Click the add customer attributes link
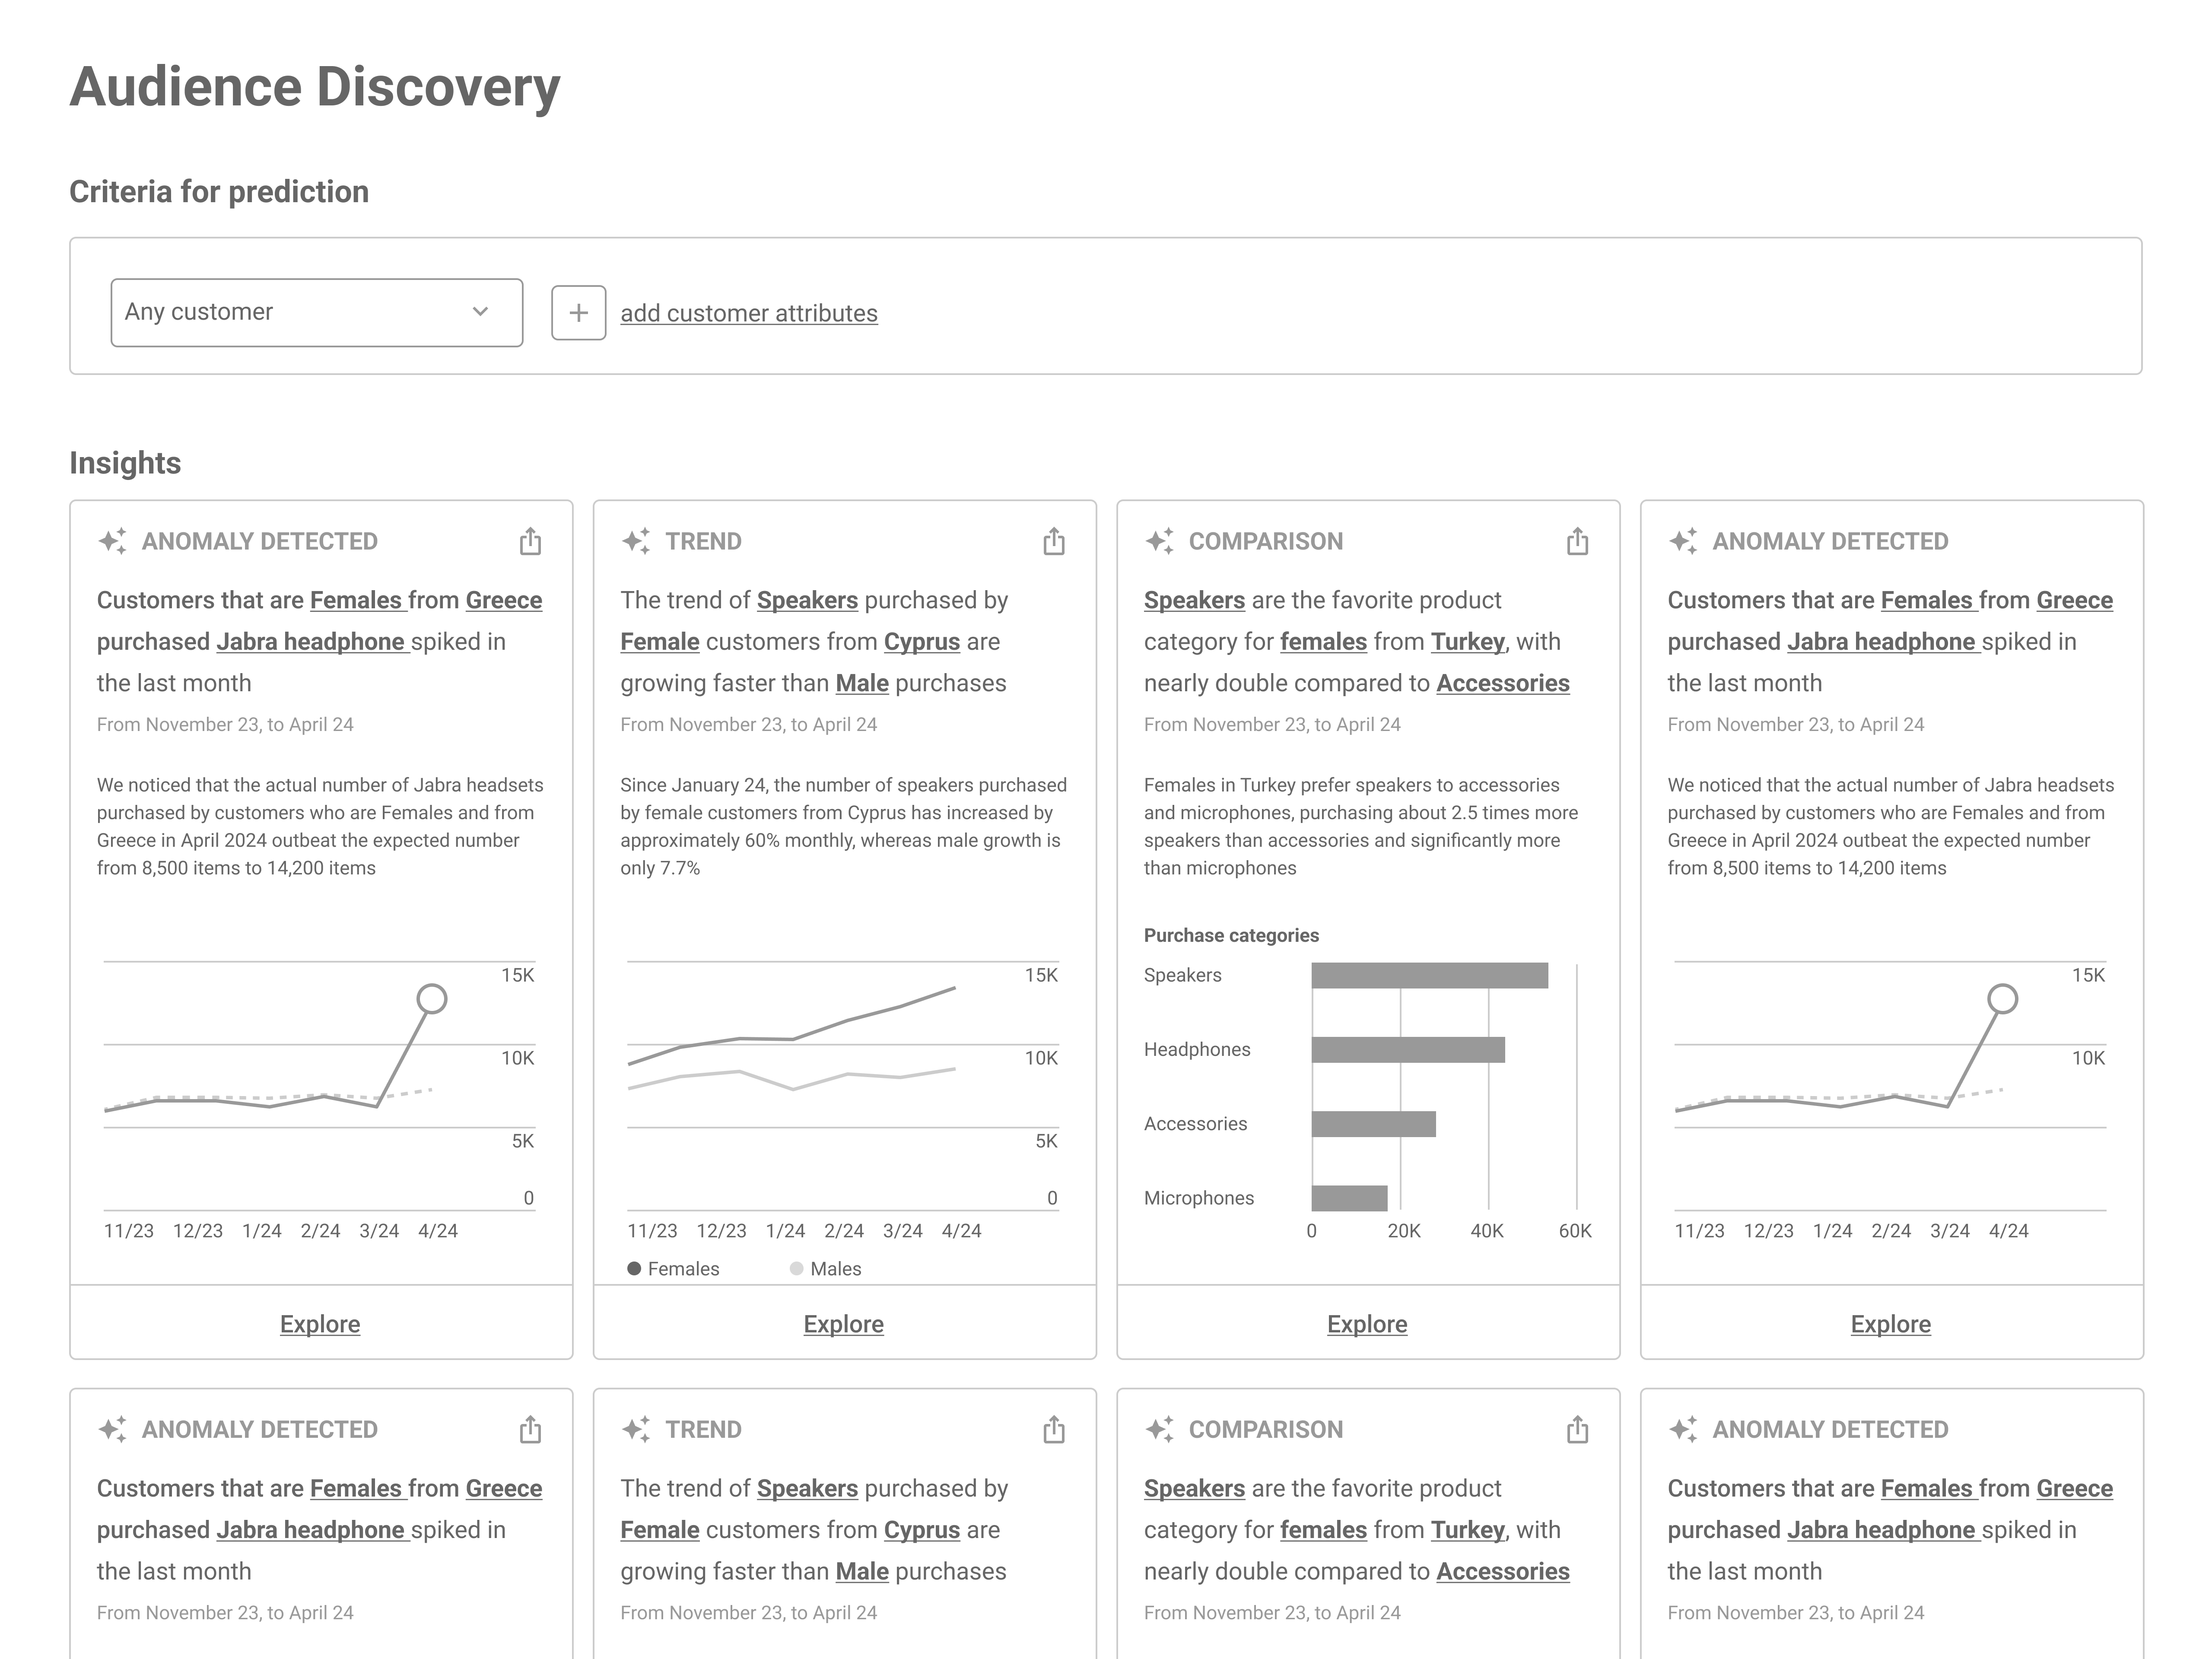The image size is (2212, 1659). point(749,313)
